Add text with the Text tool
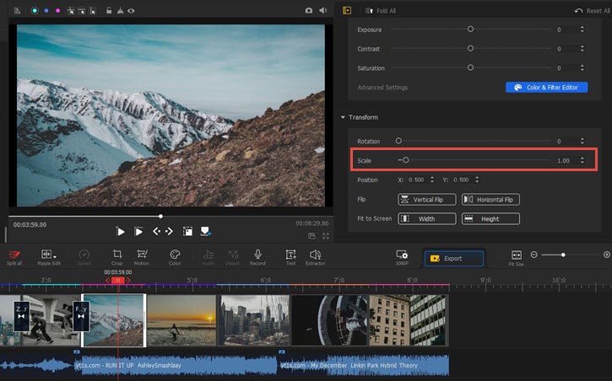Viewport: 612px width, 381px height. point(290,255)
